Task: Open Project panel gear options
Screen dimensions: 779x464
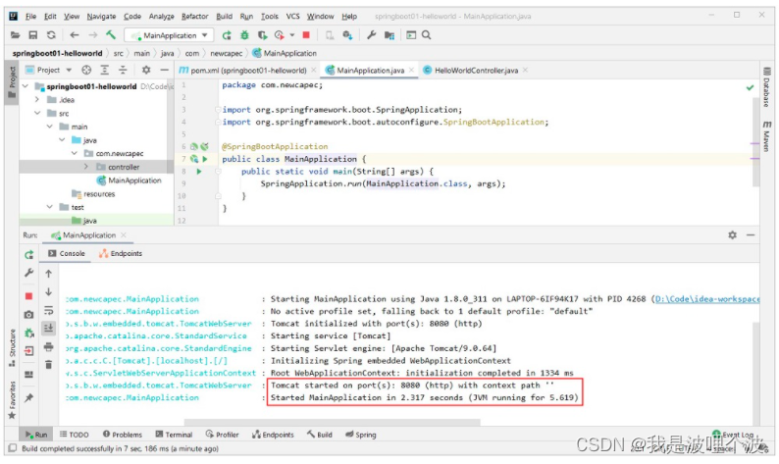Action: [x=146, y=70]
